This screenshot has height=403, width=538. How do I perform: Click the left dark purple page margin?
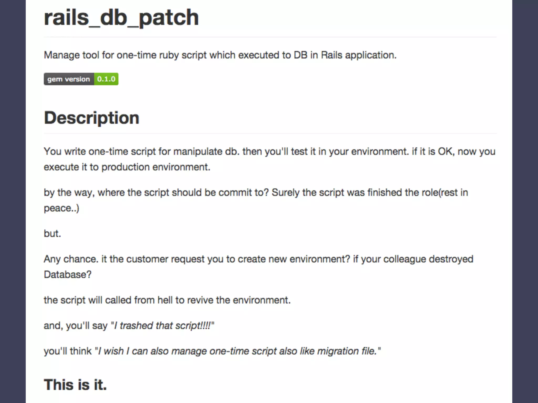pyautogui.click(x=13, y=201)
